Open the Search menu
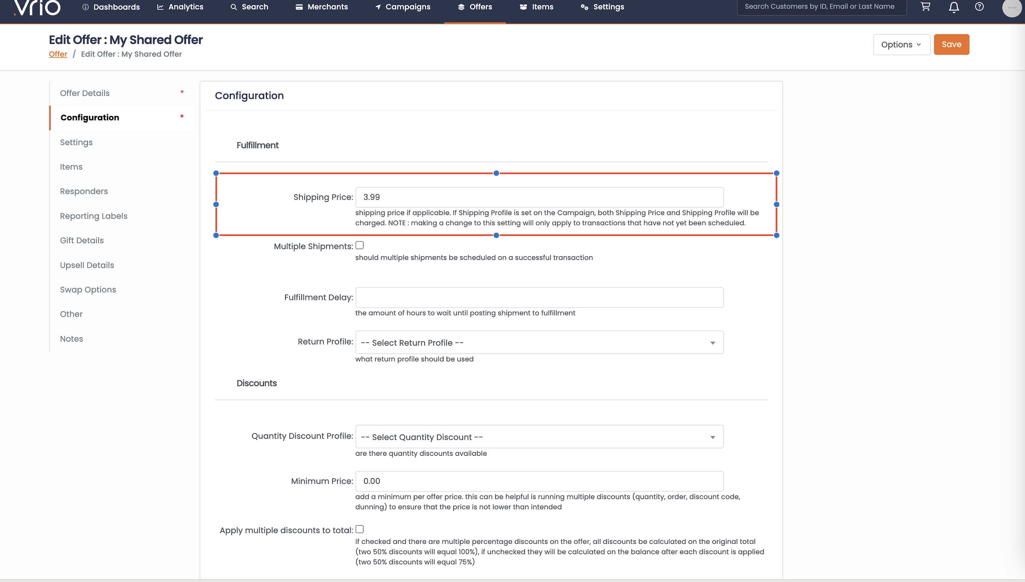Image resolution: width=1025 pixels, height=582 pixels. 249,7
